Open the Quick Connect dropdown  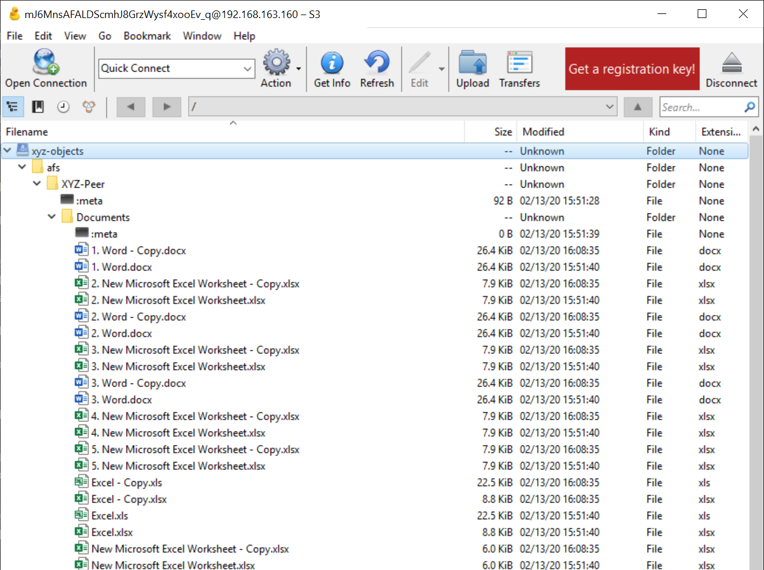(248, 69)
